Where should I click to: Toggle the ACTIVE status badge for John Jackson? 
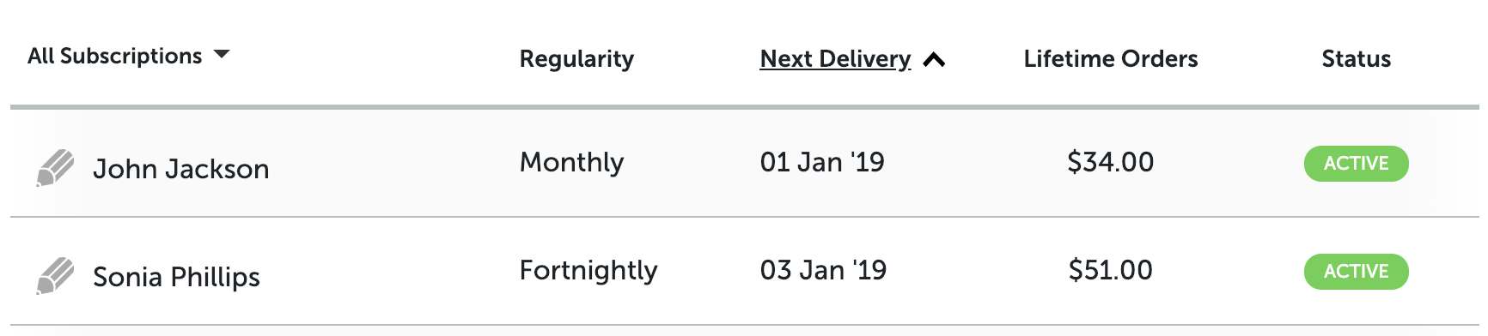coord(1356,163)
